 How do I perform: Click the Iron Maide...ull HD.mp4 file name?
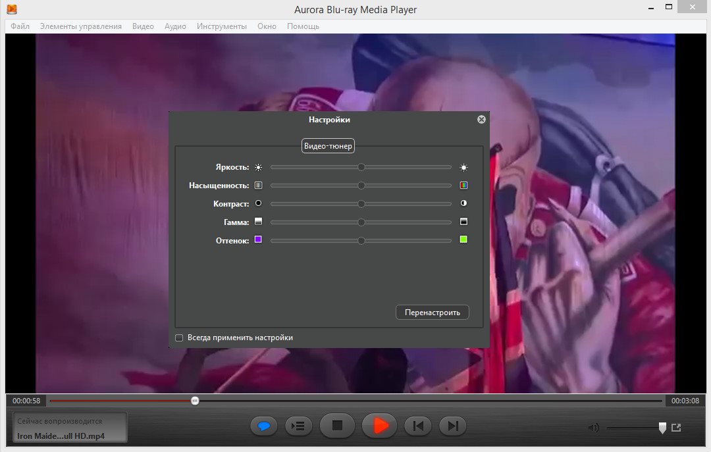(61, 436)
